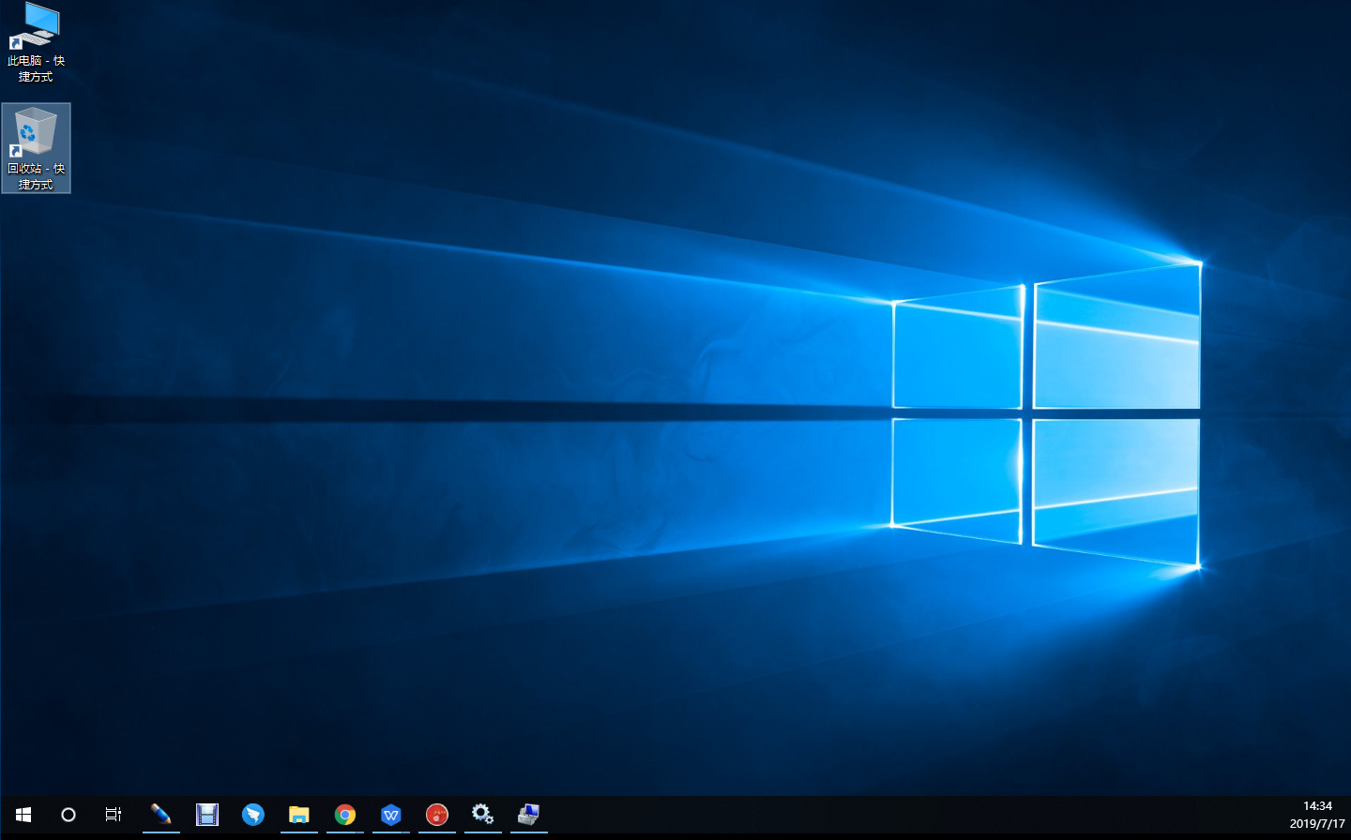Open the film strip video app
This screenshot has width=1351, height=840.
[207, 814]
